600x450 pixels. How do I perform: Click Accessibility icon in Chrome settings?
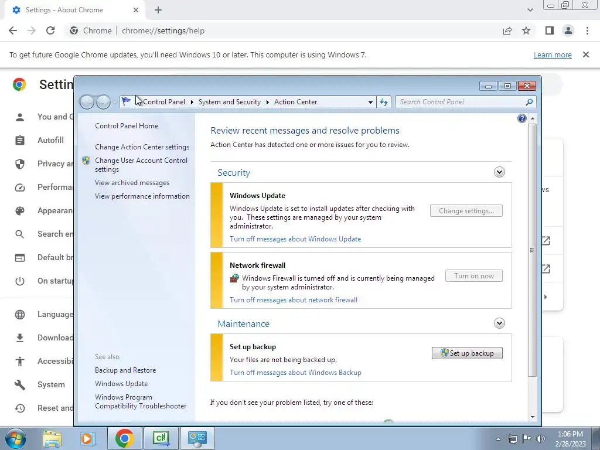(20, 361)
